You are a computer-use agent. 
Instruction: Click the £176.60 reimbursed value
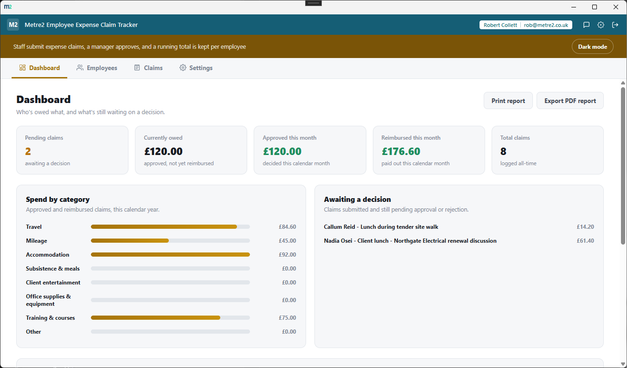point(401,151)
